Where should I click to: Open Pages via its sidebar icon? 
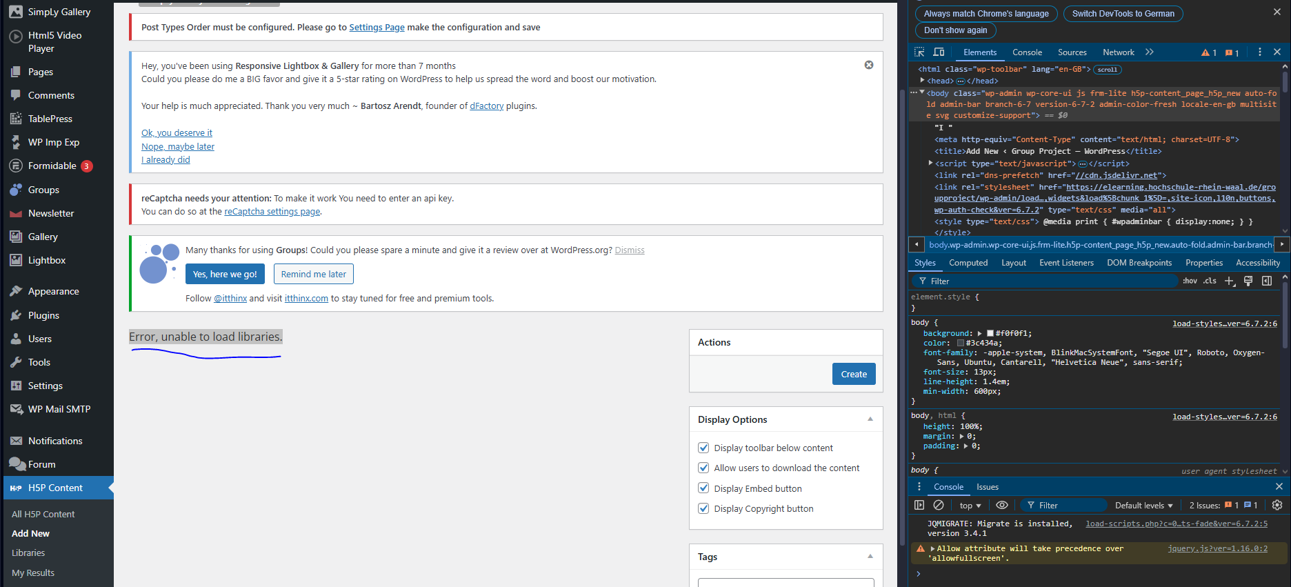click(x=16, y=72)
